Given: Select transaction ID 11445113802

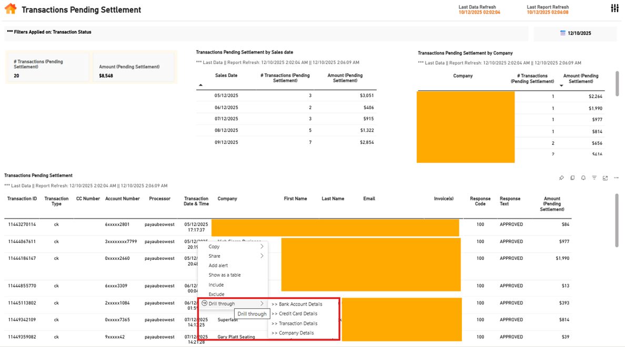Looking at the screenshot, I should click(x=22, y=303).
